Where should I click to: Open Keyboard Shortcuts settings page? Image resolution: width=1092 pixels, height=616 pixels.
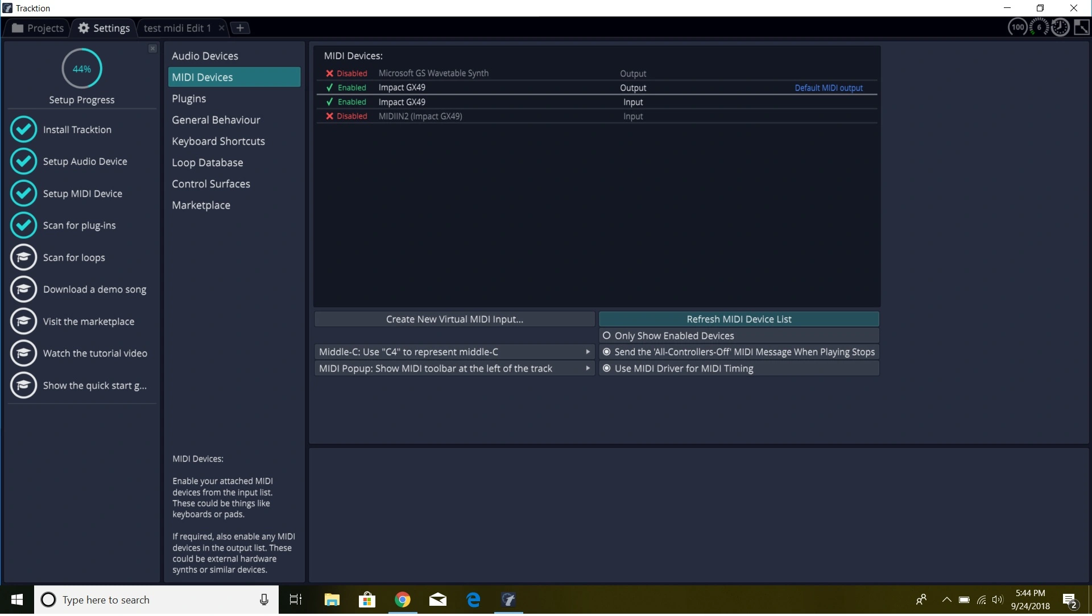point(218,141)
